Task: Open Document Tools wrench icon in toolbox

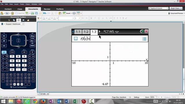Action: (9, 20)
